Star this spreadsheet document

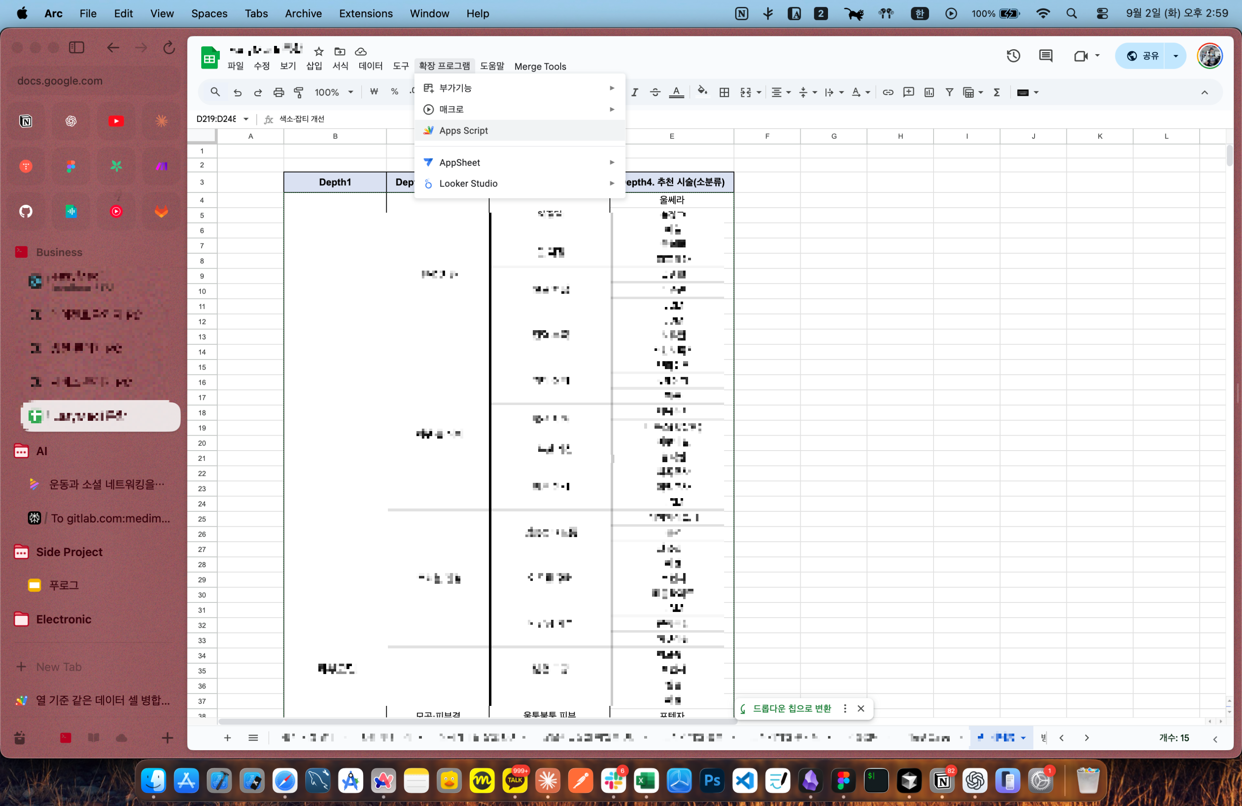coord(319,51)
